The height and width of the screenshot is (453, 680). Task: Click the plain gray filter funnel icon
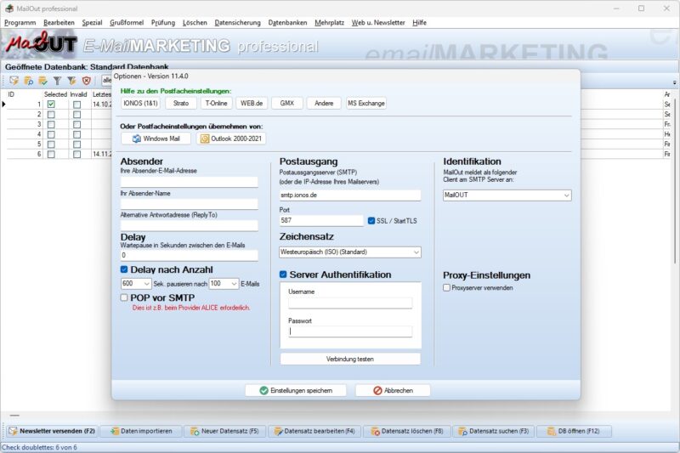click(57, 81)
